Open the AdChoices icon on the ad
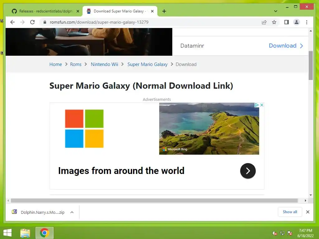The width and height of the screenshot is (319, 239). (x=257, y=105)
